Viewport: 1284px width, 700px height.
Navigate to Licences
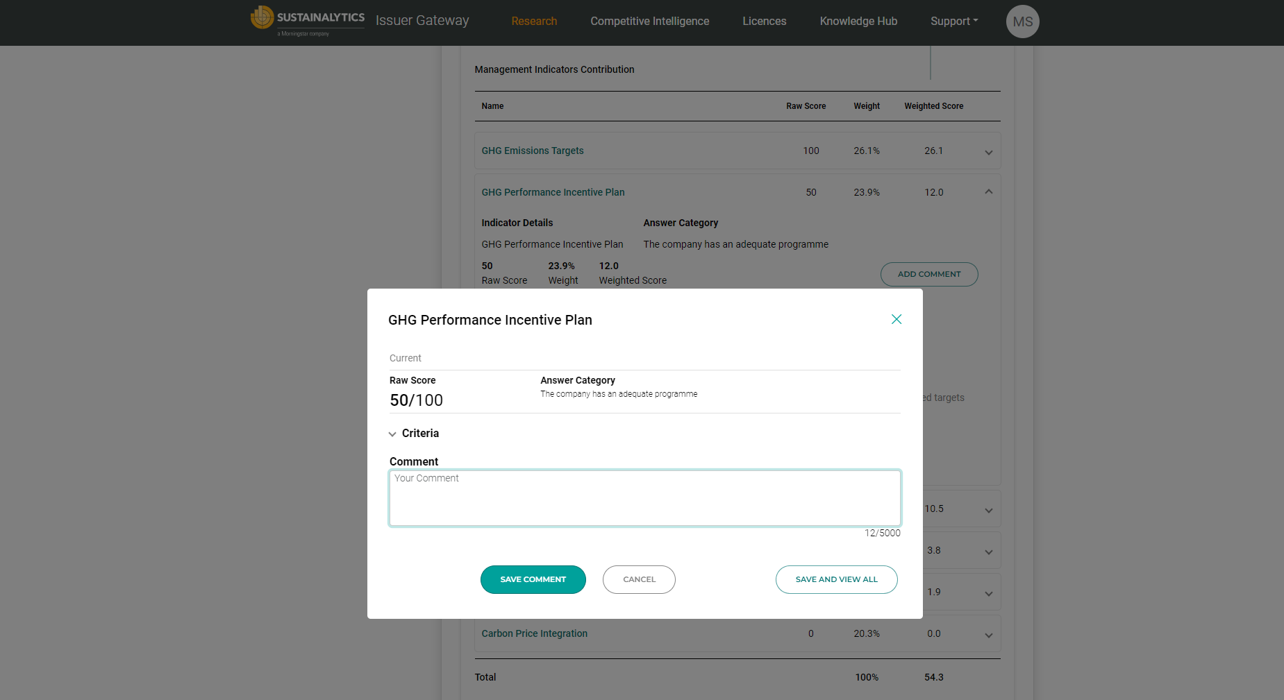[764, 22]
